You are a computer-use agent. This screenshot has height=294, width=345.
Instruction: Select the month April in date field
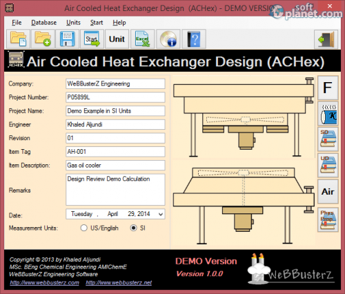[112, 214]
